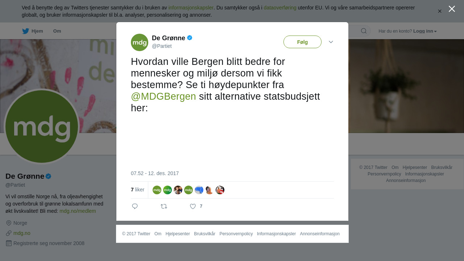Like the tweet with the heart icon
This screenshot has width=464, height=261.
tap(193, 206)
